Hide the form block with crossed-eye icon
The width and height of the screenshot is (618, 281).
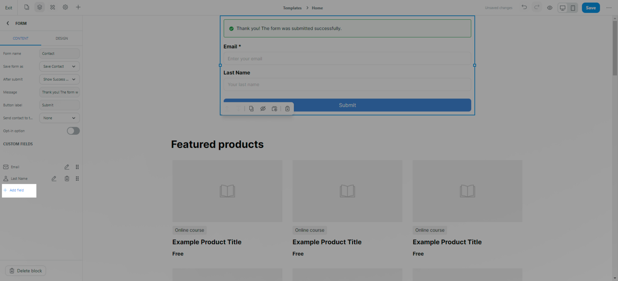[x=263, y=109]
